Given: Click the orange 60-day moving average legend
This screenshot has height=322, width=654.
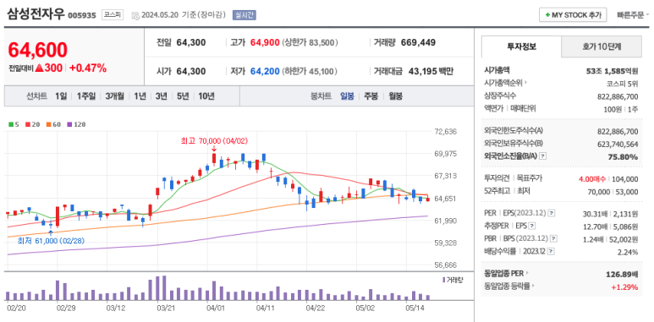Looking at the screenshot, I should pyautogui.click(x=52, y=124).
